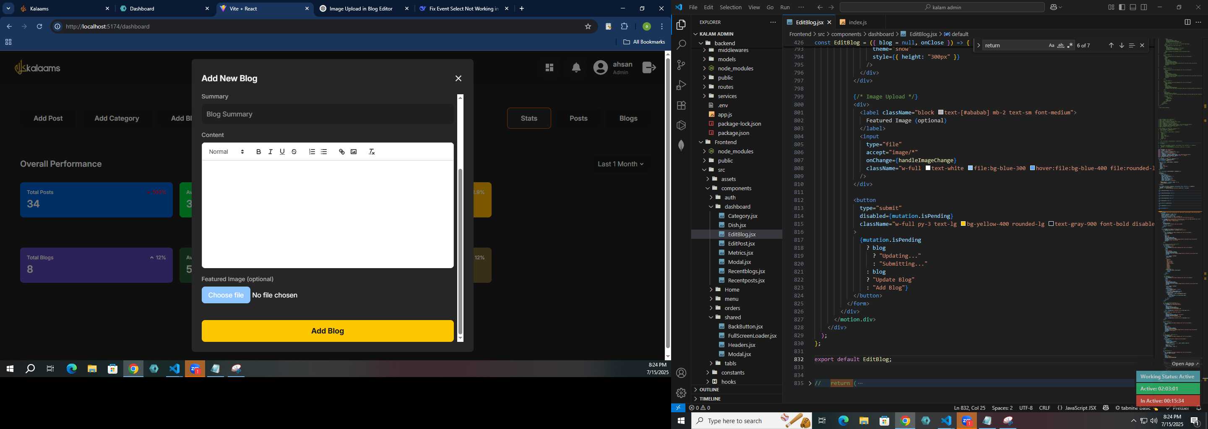
Task: Split the editor right
Action: point(1187,23)
